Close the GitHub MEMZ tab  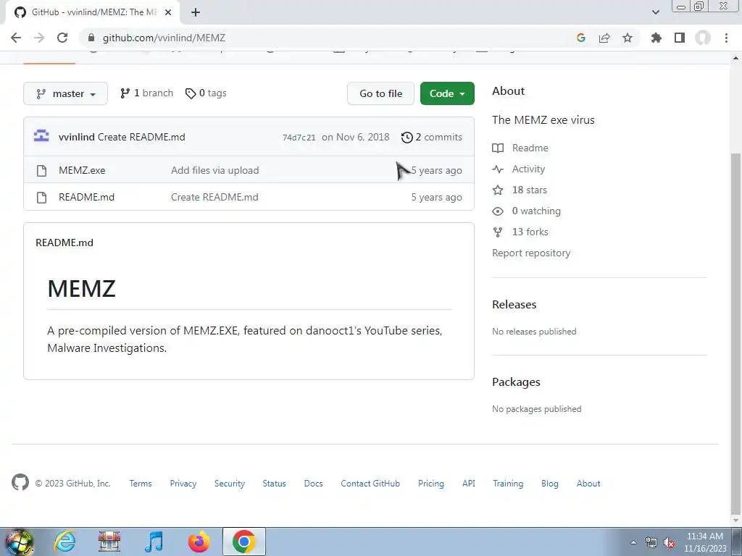click(x=168, y=12)
